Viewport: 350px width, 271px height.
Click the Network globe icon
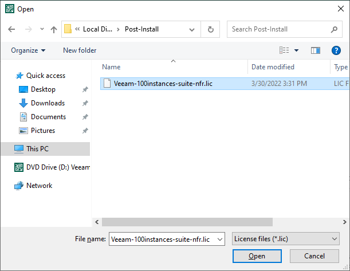click(19, 186)
